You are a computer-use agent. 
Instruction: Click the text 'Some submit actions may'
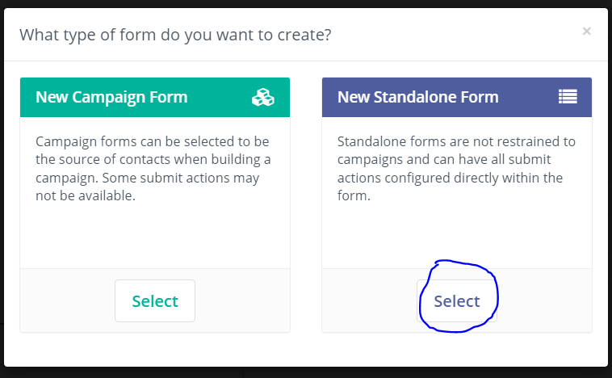181,178
